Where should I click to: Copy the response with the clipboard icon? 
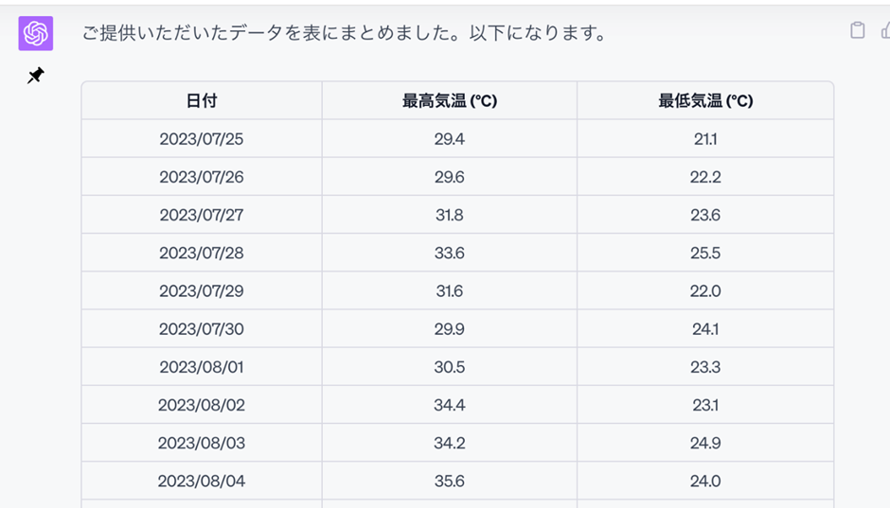pyautogui.click(x=857, y=30)
